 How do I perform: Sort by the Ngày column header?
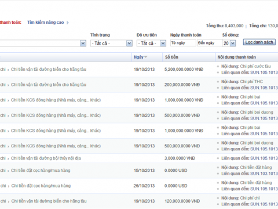pyautogui.click(x=138, y=57)
